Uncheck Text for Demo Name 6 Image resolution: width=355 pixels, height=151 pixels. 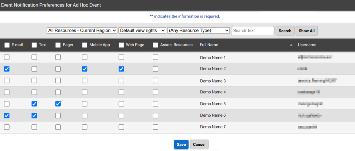coord(34,115)
